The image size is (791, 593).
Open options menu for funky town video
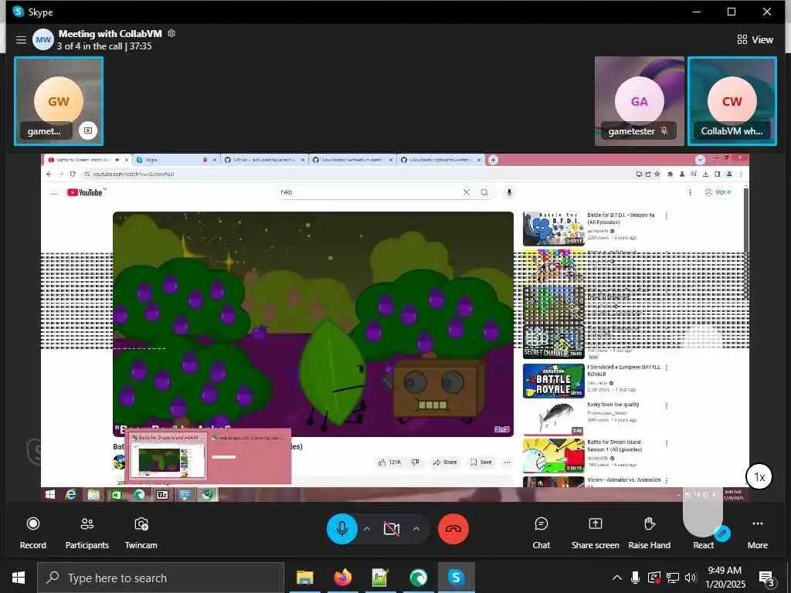pyautogui.click(x=667, y=405)
